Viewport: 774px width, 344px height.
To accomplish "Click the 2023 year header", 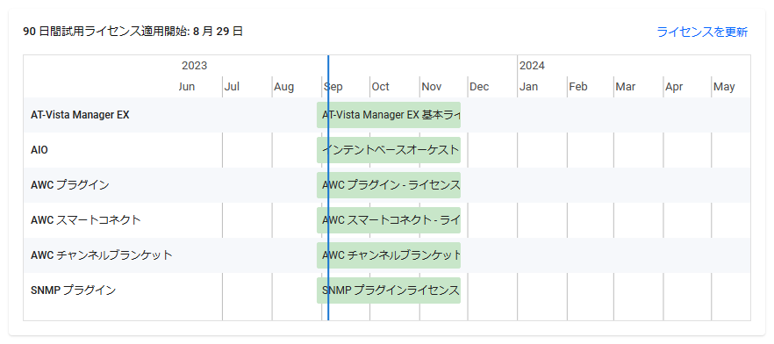I will pos(195,66).
